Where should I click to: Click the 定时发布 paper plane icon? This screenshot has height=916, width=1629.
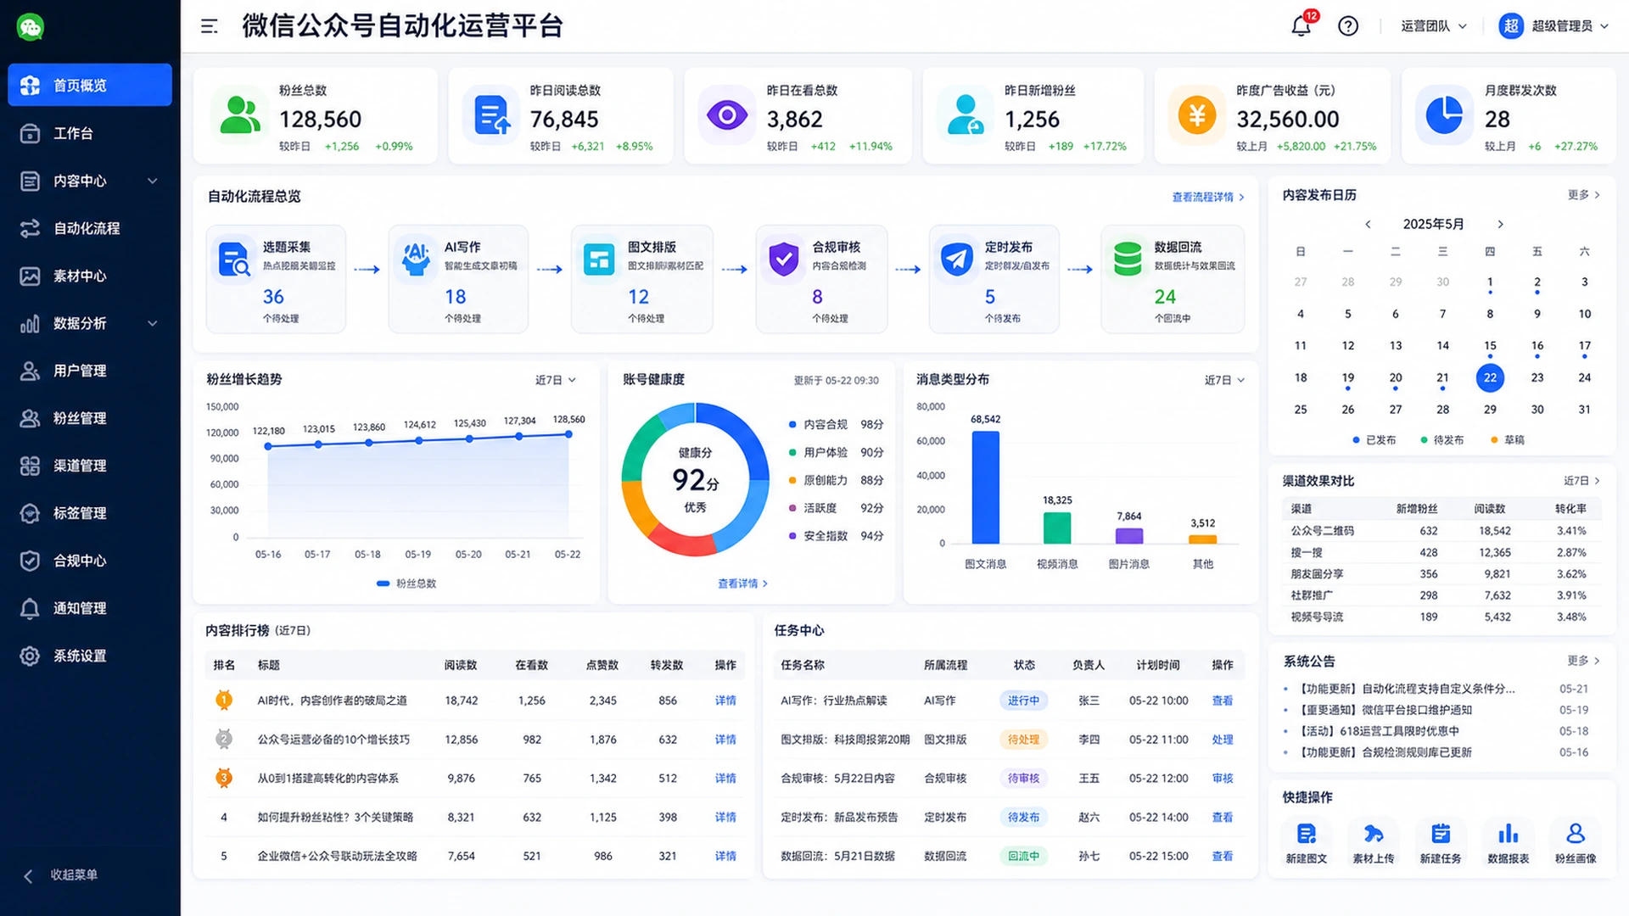(x=957, y=260)
